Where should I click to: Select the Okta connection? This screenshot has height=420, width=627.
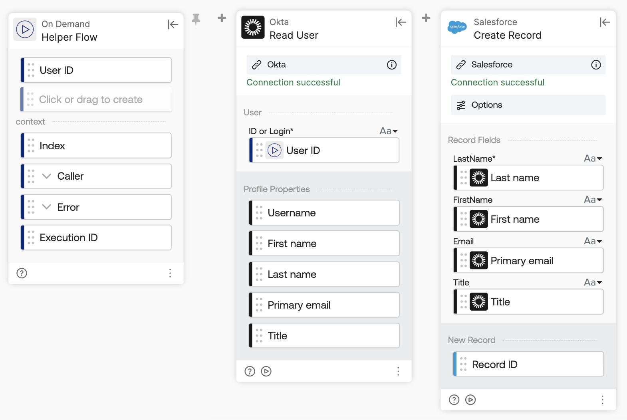[324, 65]
